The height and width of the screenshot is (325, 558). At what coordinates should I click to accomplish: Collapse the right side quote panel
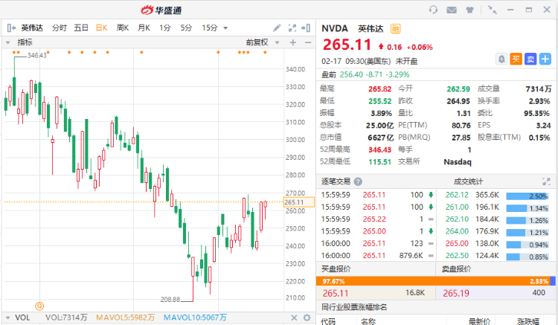(306, 28)
